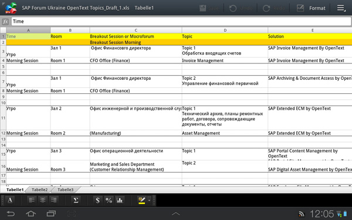This screenshot has height=220, width=352.
Task: Open font formatting with the A icon
Action: pyautogui.click(x=10, y=200)
